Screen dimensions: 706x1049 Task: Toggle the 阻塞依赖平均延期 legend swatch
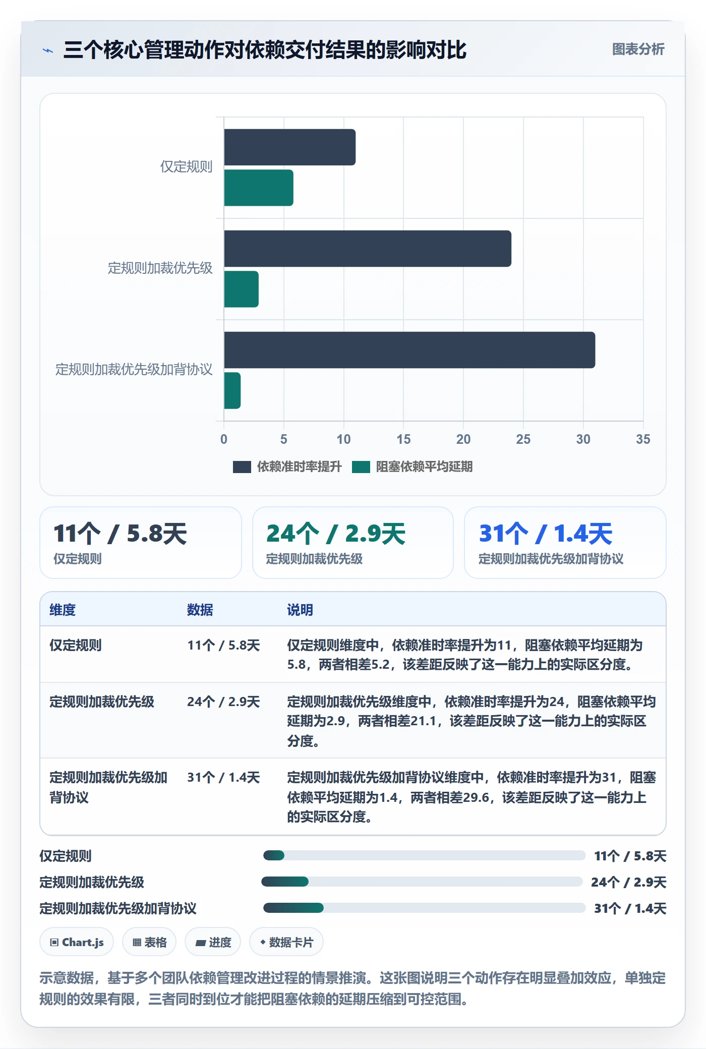361,467
